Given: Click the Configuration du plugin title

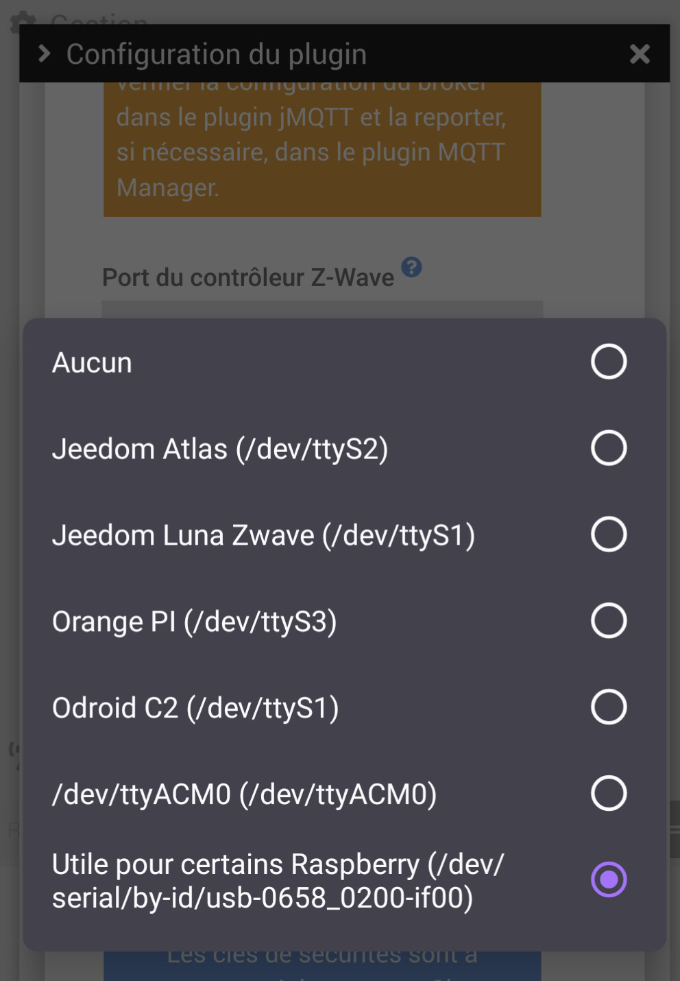Looking at the screenshot, I should tap(217, 54).
